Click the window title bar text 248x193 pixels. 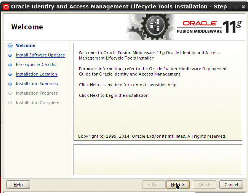[x=121, y=6]
